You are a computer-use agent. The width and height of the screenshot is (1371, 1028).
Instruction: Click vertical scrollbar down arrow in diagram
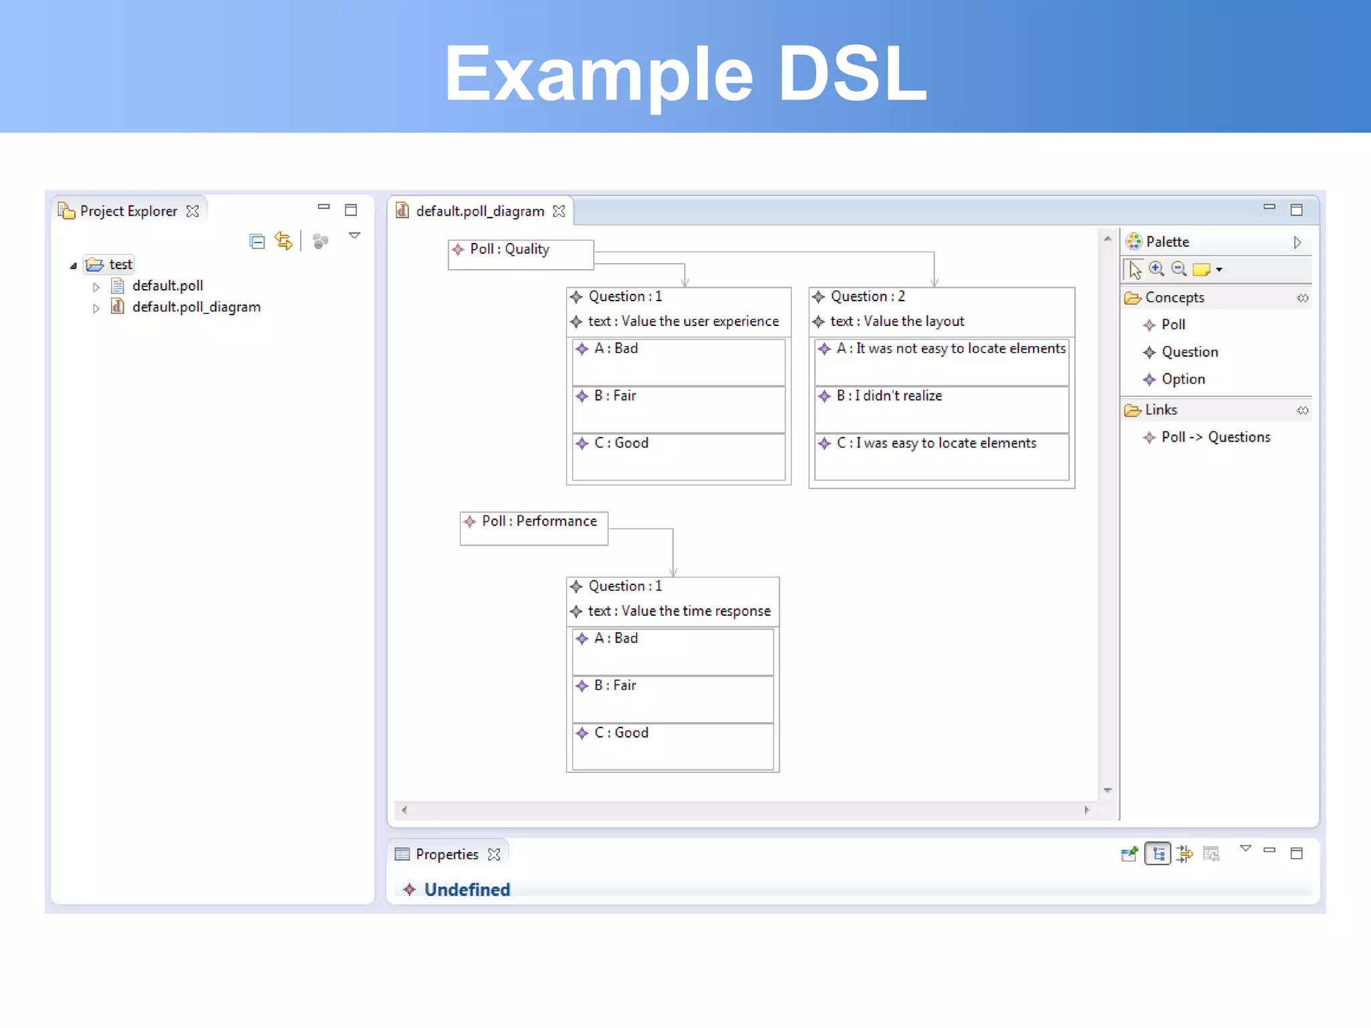pos(1108,790)
